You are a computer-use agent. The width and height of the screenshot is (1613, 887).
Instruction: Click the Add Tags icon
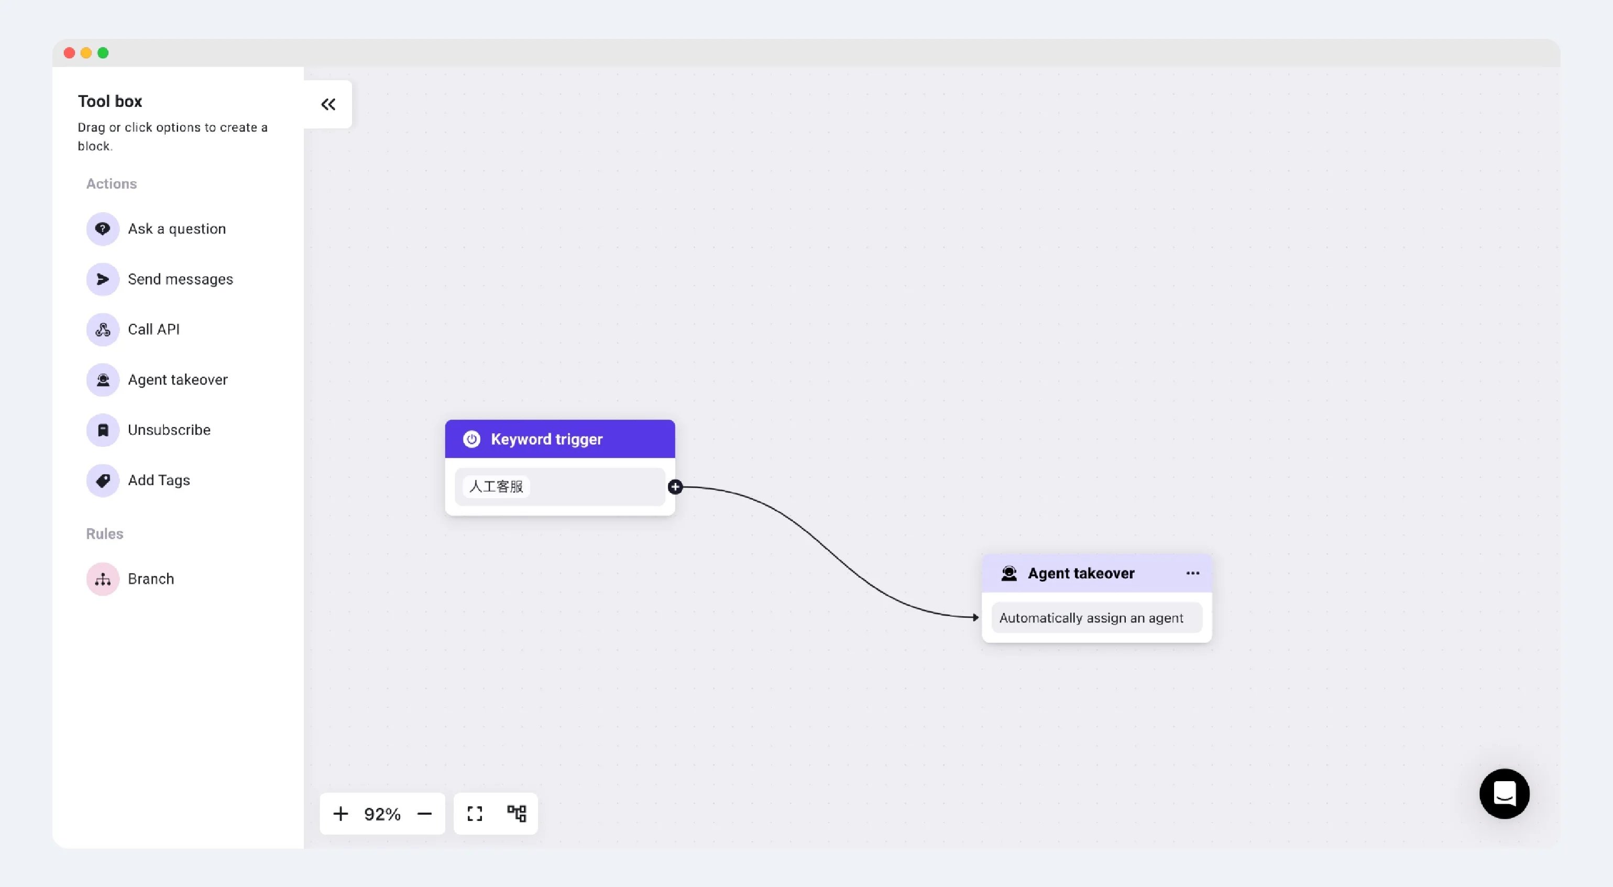[103, 480]
